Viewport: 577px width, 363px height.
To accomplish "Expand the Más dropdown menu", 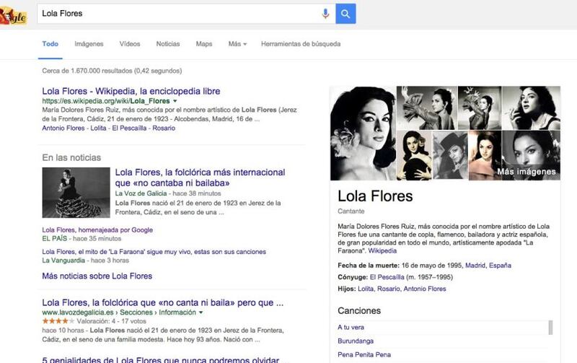I will 237,44.
